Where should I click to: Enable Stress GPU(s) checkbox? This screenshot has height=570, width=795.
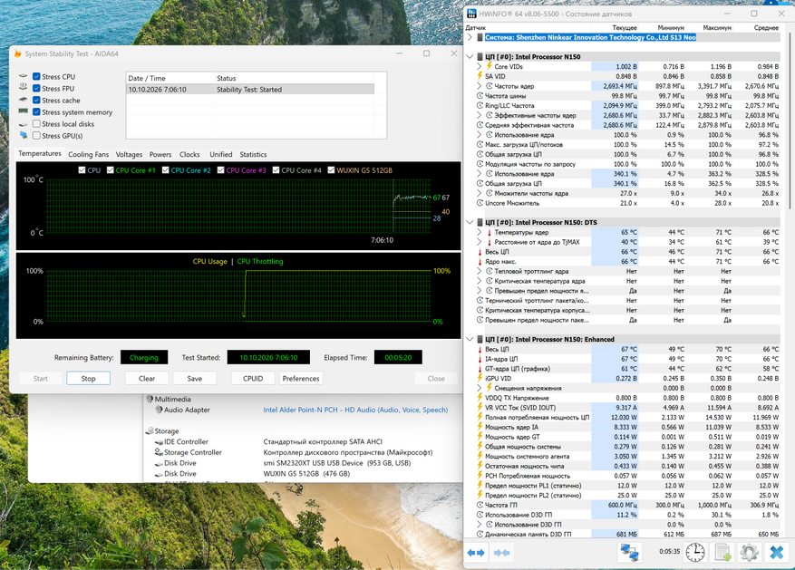point(36,135)
